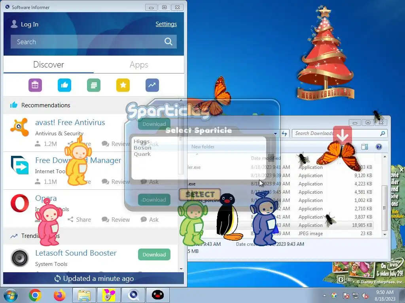Click Ask under Opera
The width and height of the screenshot is (405, 303).
150,219
